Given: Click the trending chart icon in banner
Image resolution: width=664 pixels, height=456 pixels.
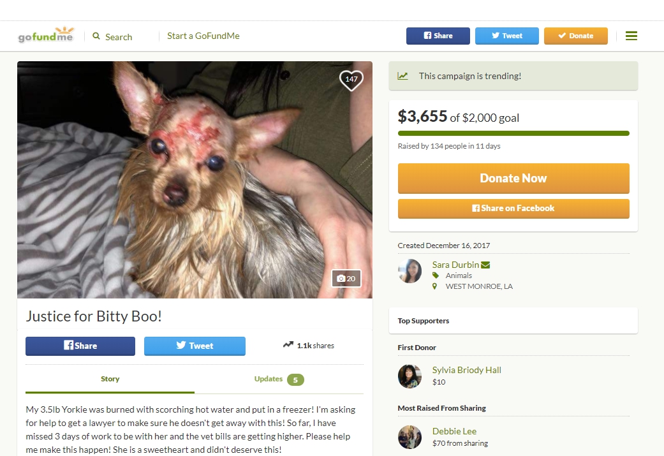Looking at the screenshot, I should tap(402, 76).
